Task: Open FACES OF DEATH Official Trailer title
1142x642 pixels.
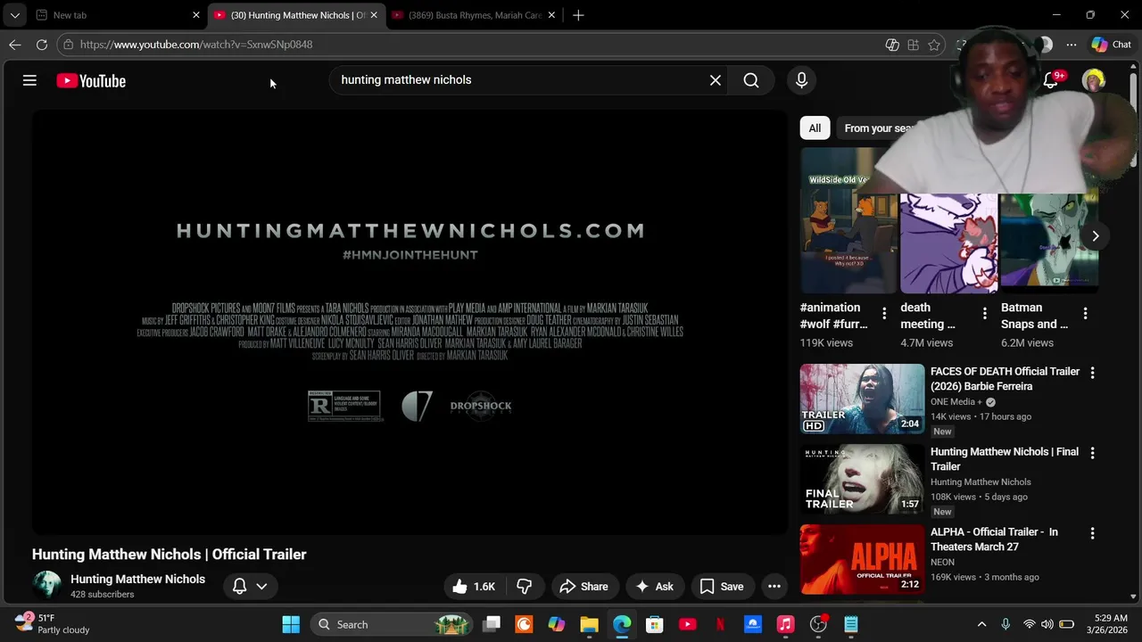Action: [1005, 379]
